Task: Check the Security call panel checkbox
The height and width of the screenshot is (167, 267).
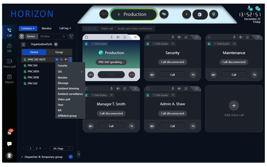Action: point(148,37)
